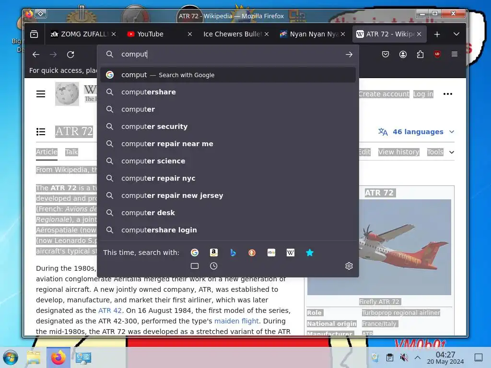This screenshot has height=368, width=491.
Task: Open the Talk tab on Wikipedia
Action: 71,152
